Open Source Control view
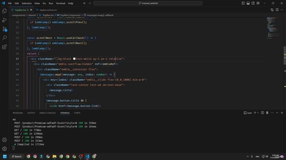 coord(4,29)
